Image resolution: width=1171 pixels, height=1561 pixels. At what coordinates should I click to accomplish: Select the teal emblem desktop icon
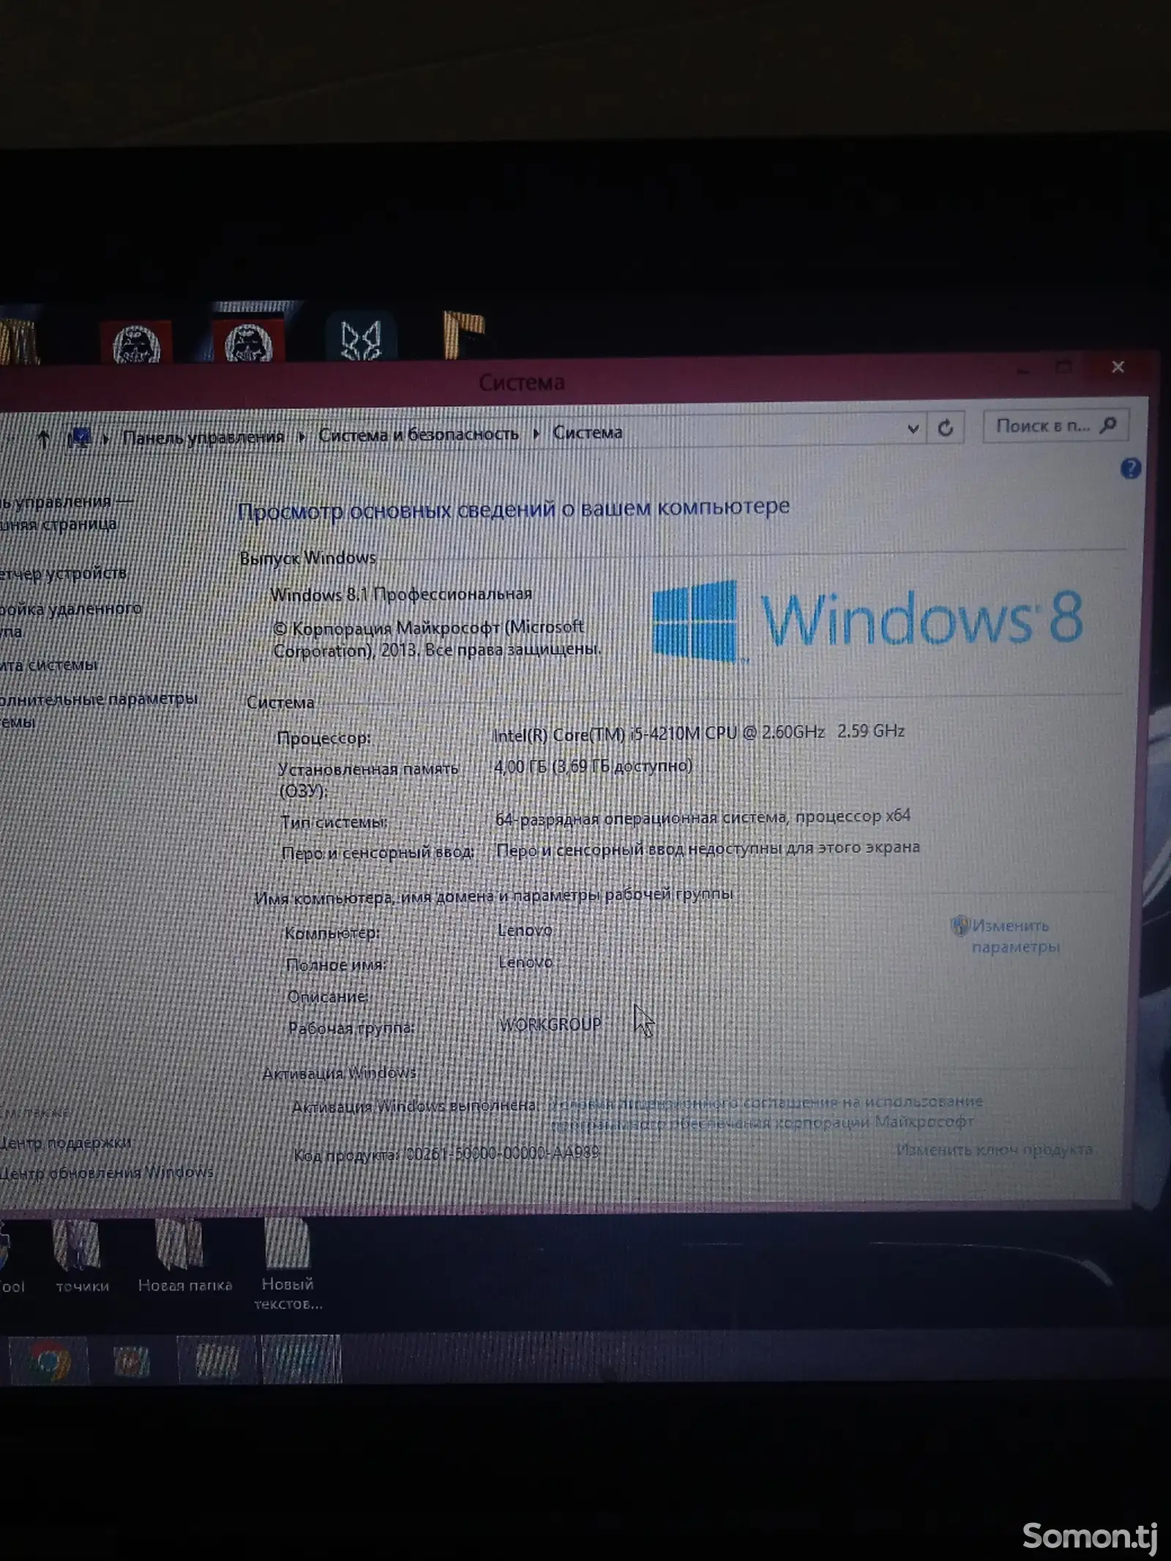coord(361,338)
